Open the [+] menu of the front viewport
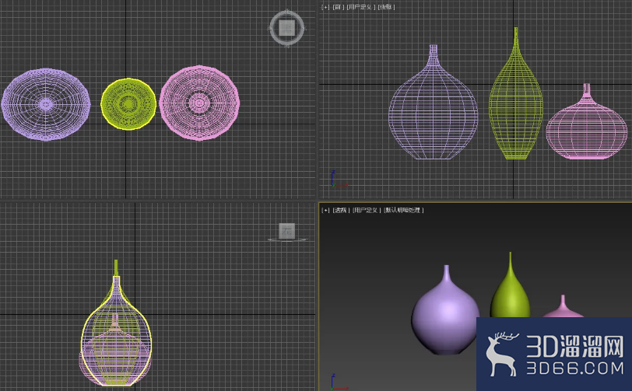 [x=325, y=7]
